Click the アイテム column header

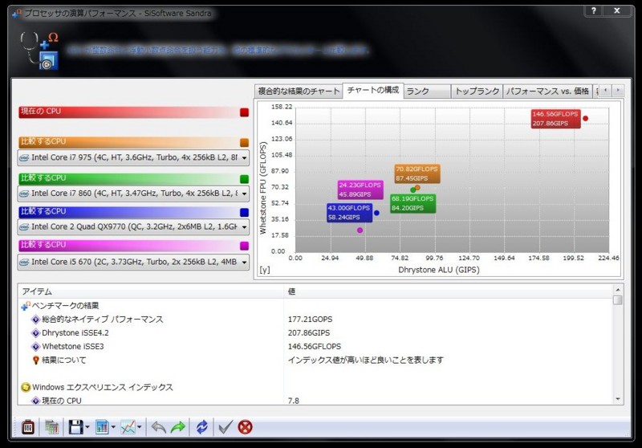(151, 291)
